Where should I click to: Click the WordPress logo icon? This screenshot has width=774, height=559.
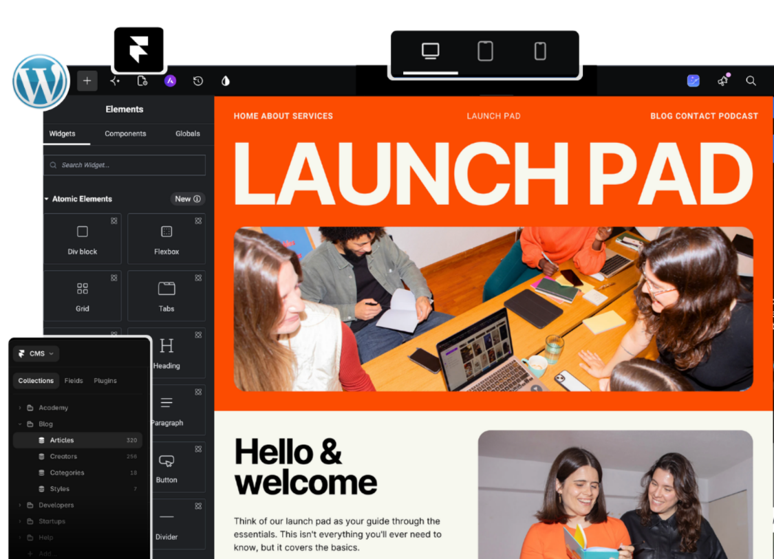coord(41,82)
